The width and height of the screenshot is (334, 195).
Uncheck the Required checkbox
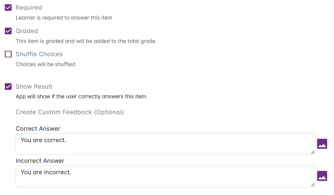pyautogui.click(x=8, y=8)
